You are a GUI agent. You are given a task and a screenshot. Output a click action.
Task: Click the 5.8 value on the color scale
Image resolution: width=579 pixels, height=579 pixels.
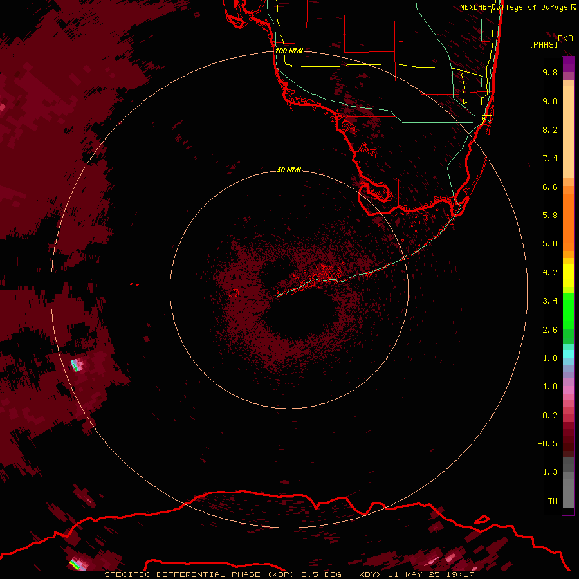[550, 216]
